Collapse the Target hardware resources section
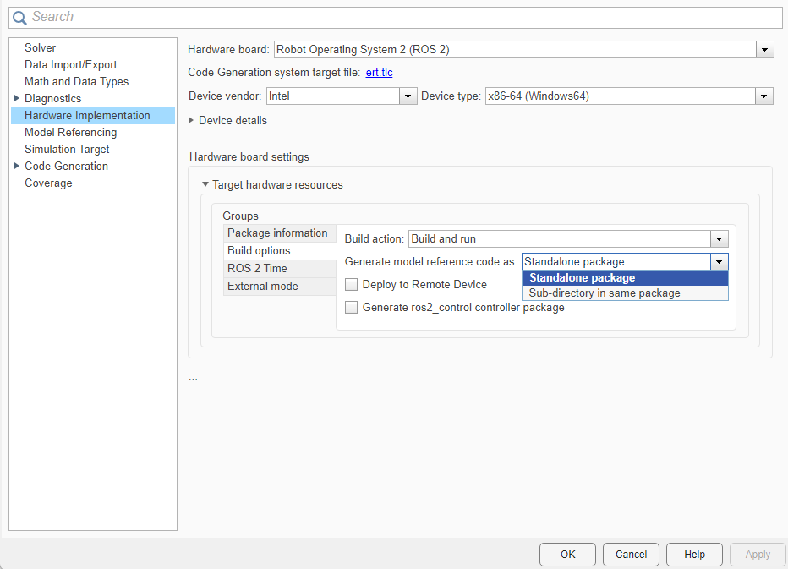788x569 pixels. pyautogui.click(x=205, y=184)
